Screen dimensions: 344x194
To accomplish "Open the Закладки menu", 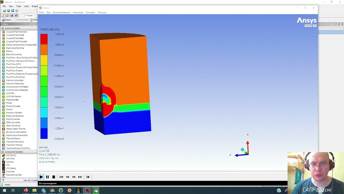I will coord(90,12).
